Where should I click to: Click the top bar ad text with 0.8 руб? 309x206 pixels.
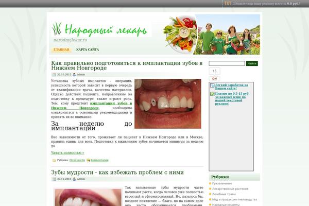click(x=266, y=4)
